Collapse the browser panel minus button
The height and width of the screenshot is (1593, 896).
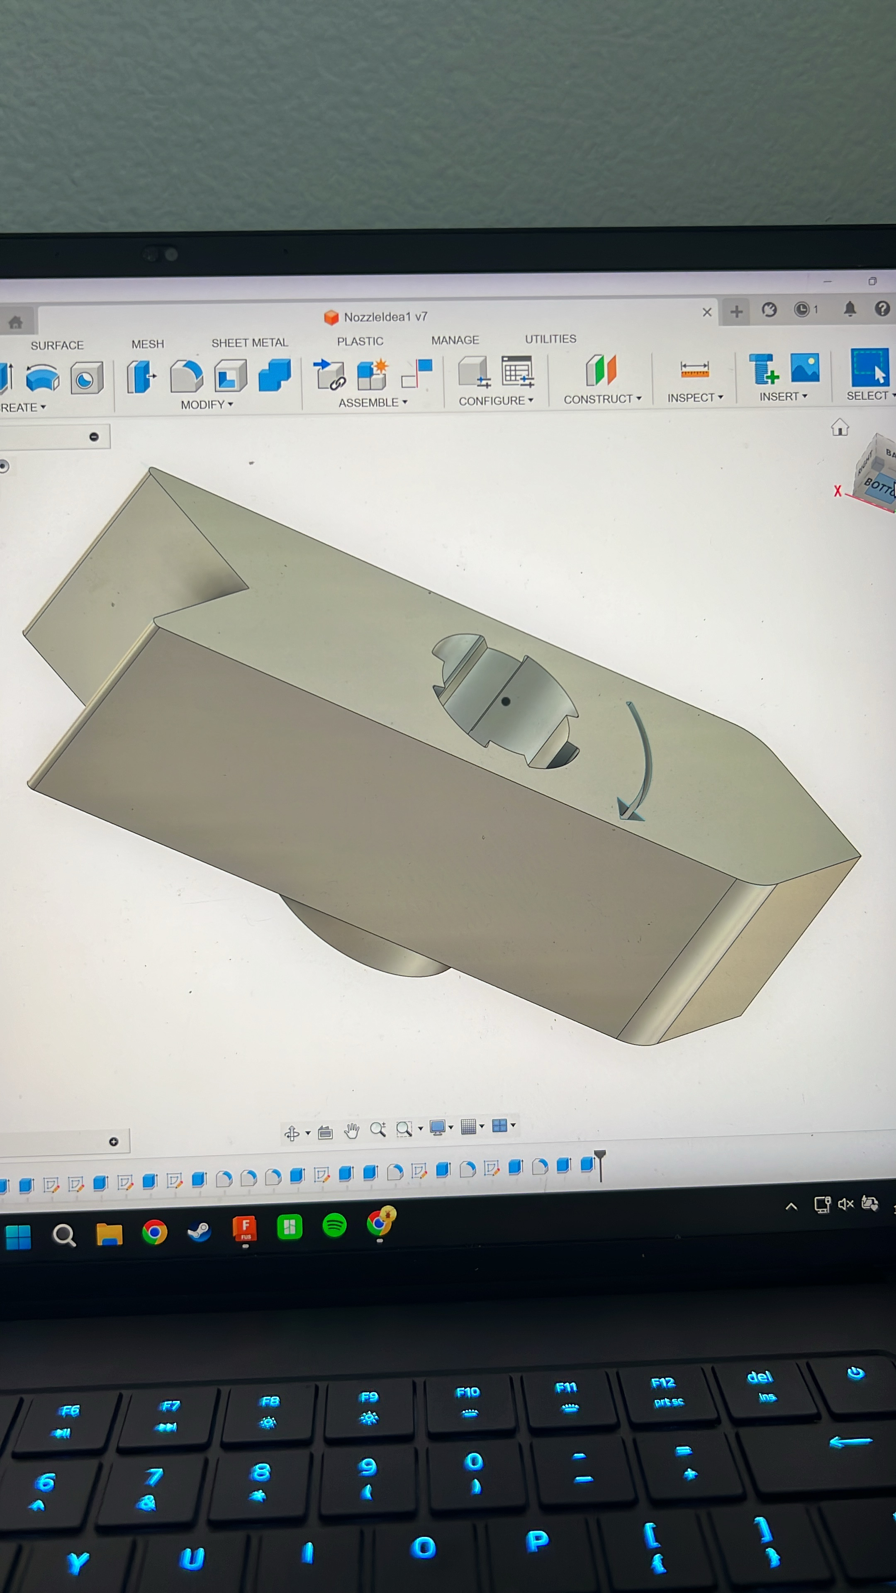[x=94, y=436]
